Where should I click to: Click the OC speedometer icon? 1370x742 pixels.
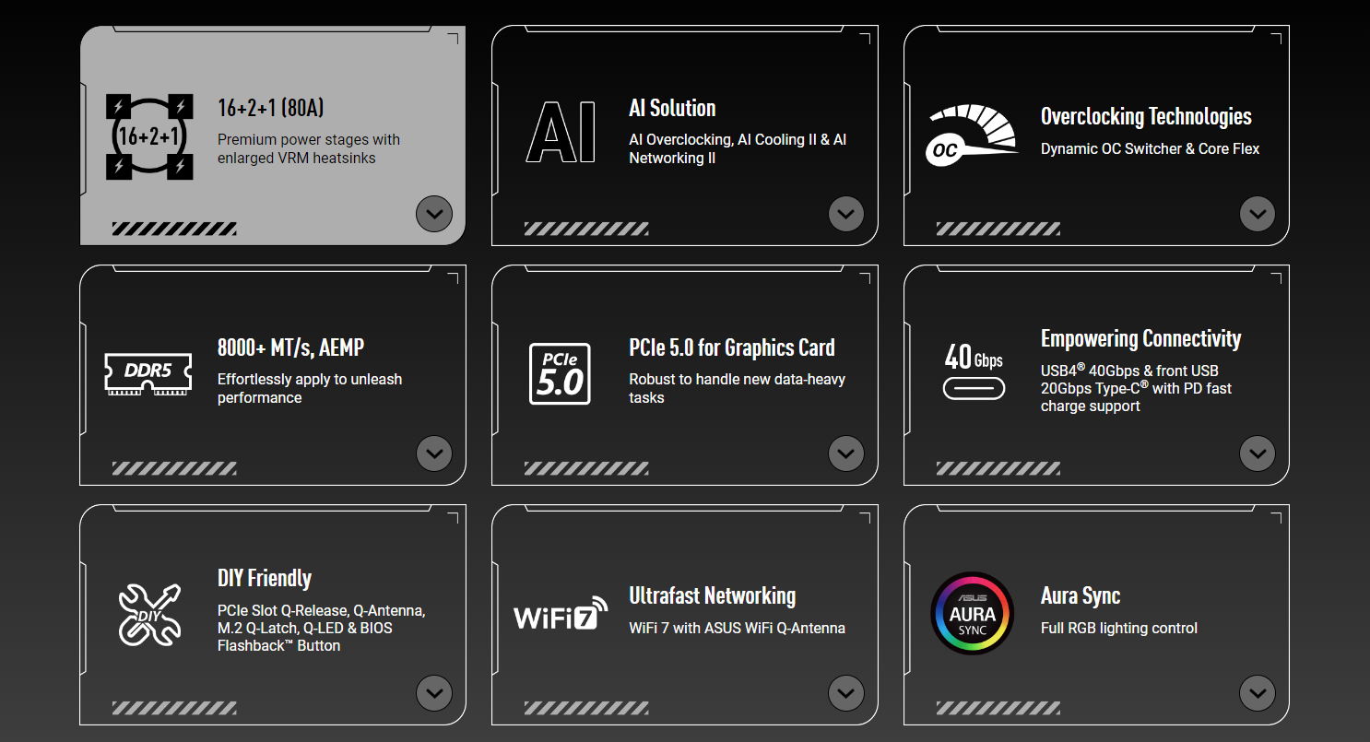coord(970,136)
